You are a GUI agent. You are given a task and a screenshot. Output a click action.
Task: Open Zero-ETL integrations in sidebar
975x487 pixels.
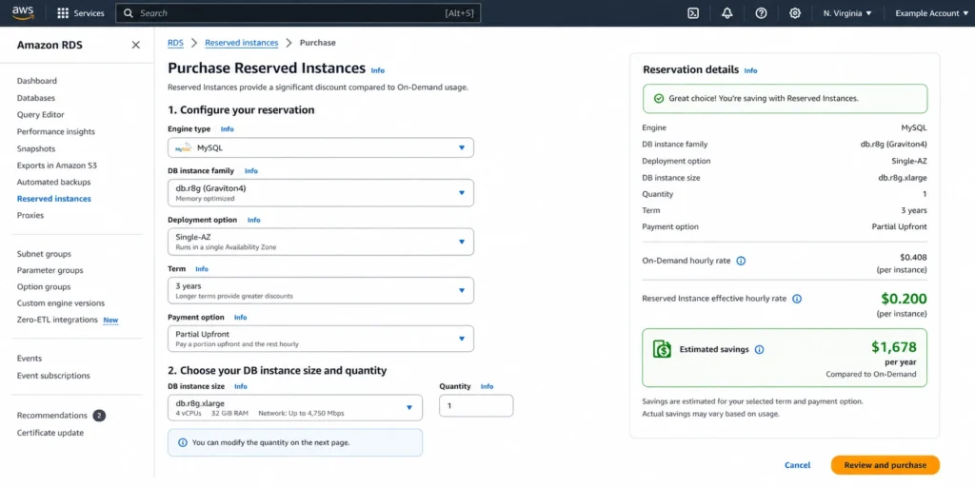[x=57, y=320]
